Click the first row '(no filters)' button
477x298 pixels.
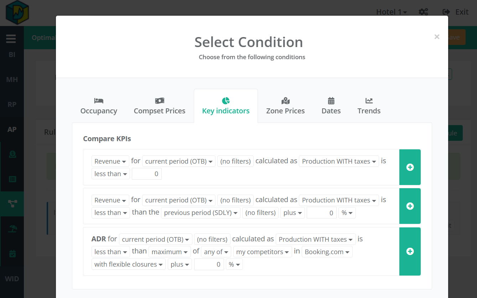[x=235, y=161]
